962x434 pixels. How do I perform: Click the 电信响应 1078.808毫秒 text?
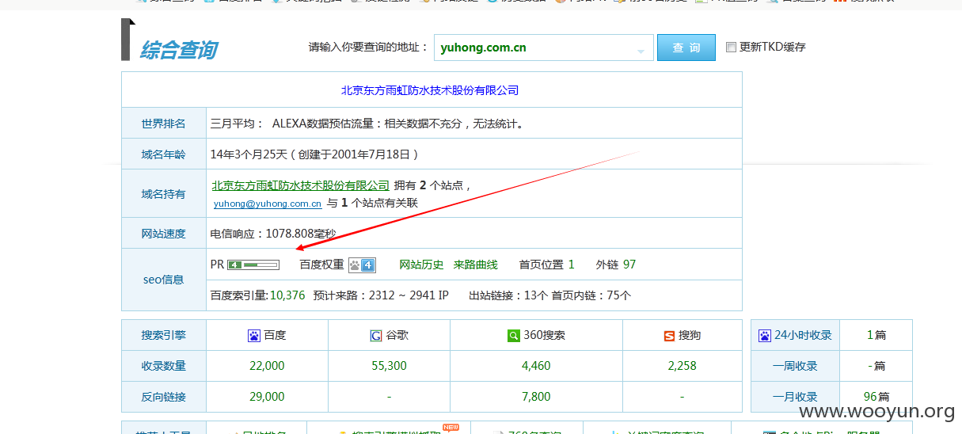[x=273, y=234]
